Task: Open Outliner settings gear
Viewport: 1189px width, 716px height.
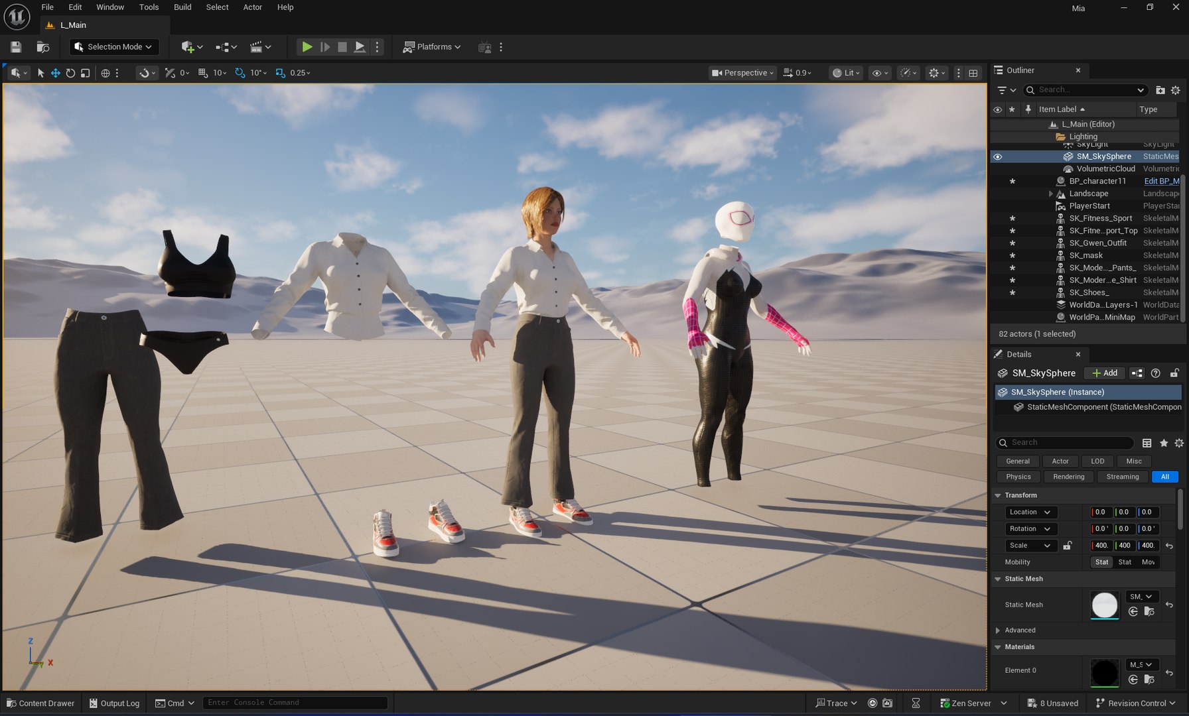Action: tap(1176, 90)
